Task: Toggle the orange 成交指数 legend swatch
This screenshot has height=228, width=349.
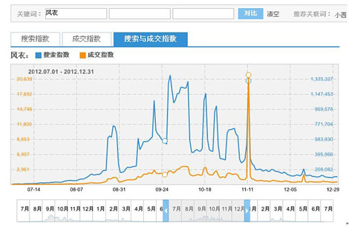Action: click(x=83, y=55)
